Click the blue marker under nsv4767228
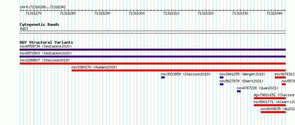Viewport: 295px width, 125px height. [239, 91]
